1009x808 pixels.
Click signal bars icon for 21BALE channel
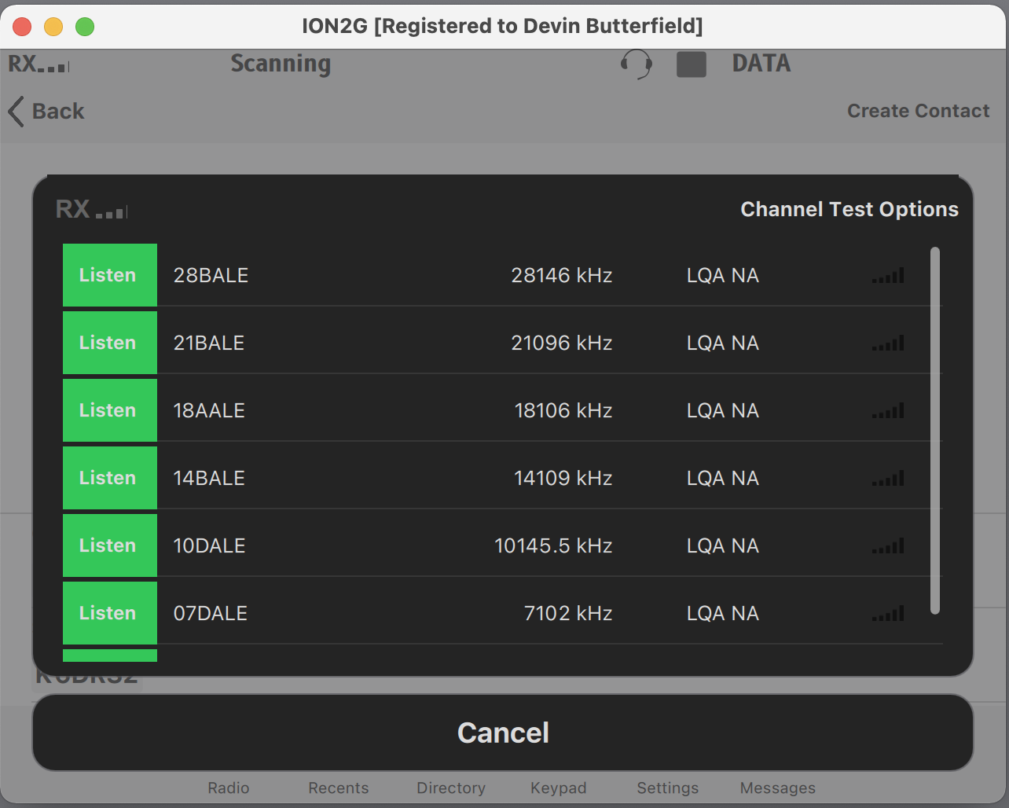[x=888, y=343]
